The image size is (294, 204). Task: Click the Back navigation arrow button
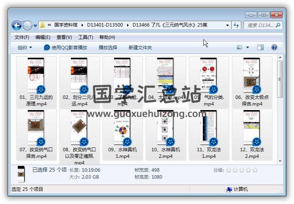[x=17, y=26]
